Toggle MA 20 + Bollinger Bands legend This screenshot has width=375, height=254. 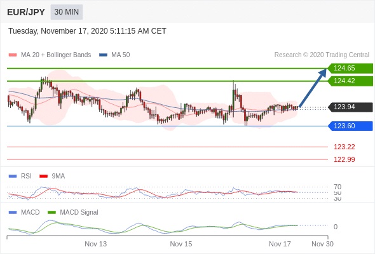[50, 55]
